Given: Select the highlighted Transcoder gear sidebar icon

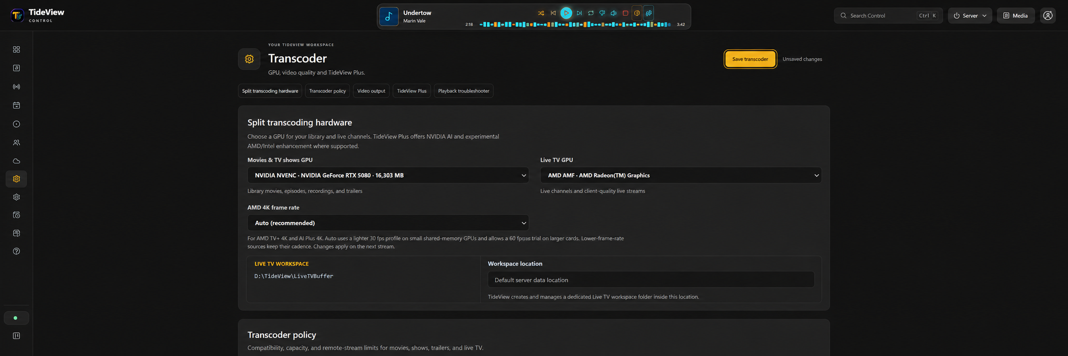Looking at the screenshot, I should coord(16,179).
